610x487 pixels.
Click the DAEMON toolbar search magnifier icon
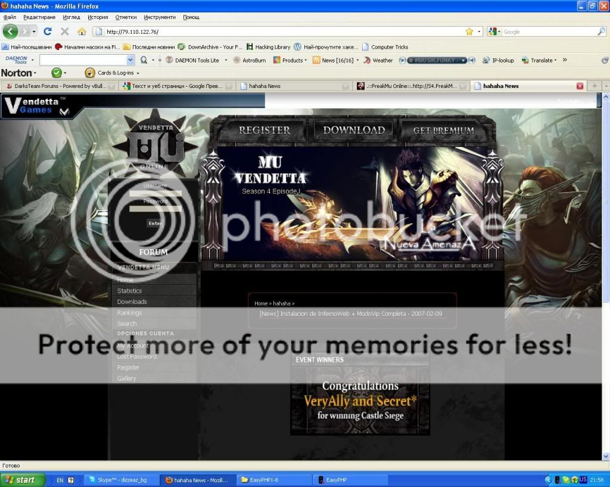tap(144, 60)
